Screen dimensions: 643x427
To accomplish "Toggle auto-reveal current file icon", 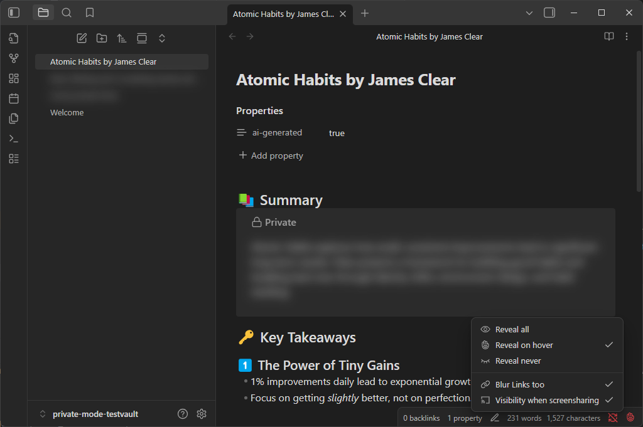I will (x=142, y=38).
